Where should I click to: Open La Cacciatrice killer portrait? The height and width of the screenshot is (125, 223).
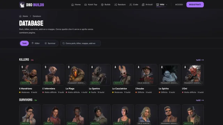(123, 75)
